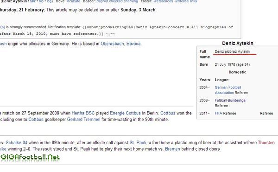The width and height of the screenshot is (278, 172).
Task: Click the FIFA link in infobox
Action: [x=218, y=113]
